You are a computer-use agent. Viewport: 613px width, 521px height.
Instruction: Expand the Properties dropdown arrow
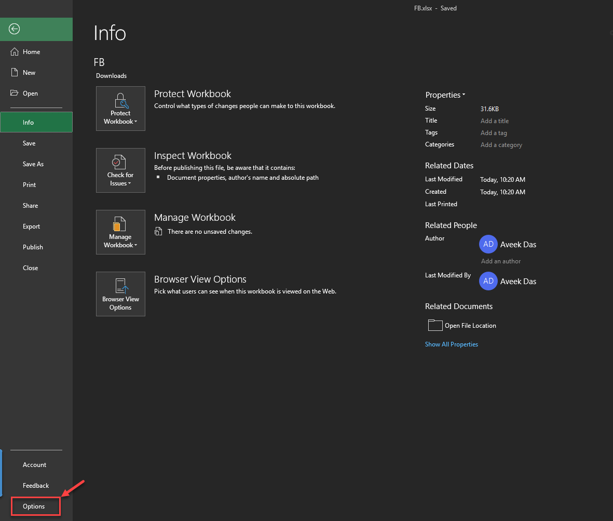(x=464, y=95)
